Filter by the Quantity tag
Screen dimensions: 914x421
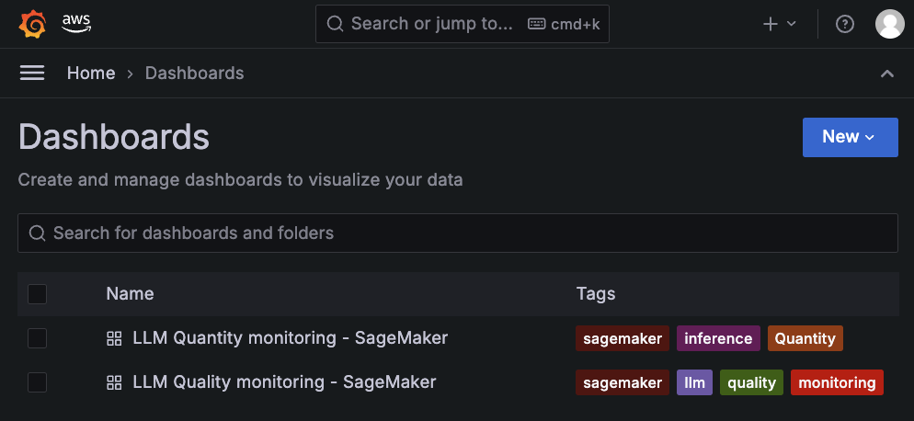[x=805, y=338]
